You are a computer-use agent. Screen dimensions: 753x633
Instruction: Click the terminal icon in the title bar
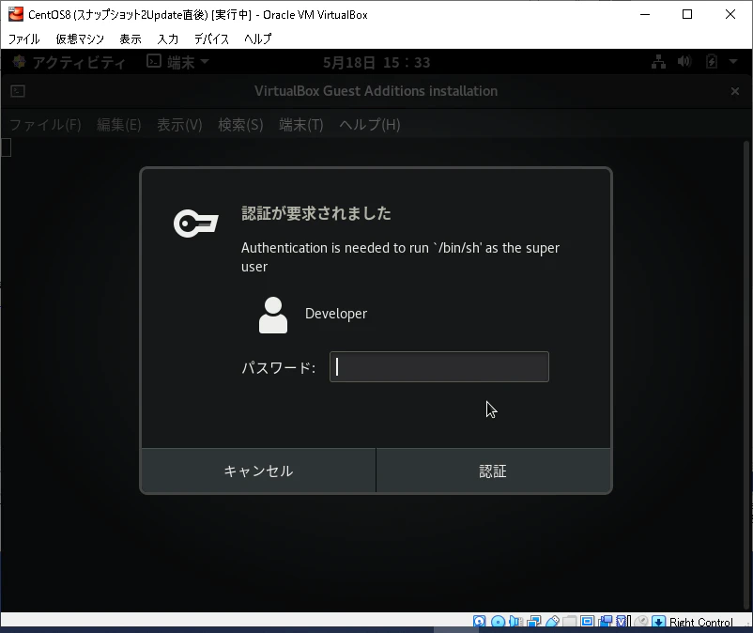(x=18, y=91)
